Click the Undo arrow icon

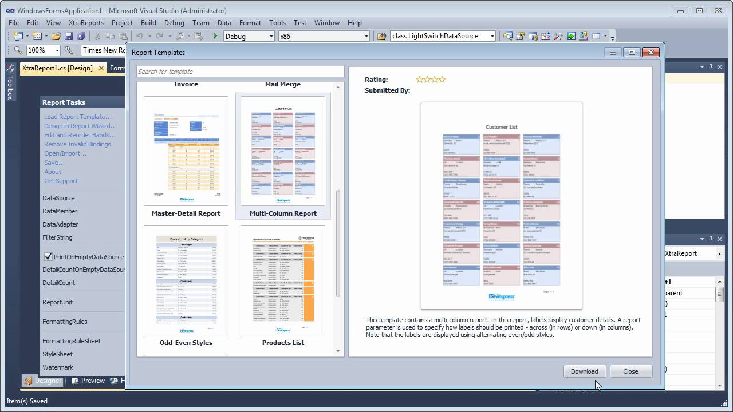click(139, 36)
